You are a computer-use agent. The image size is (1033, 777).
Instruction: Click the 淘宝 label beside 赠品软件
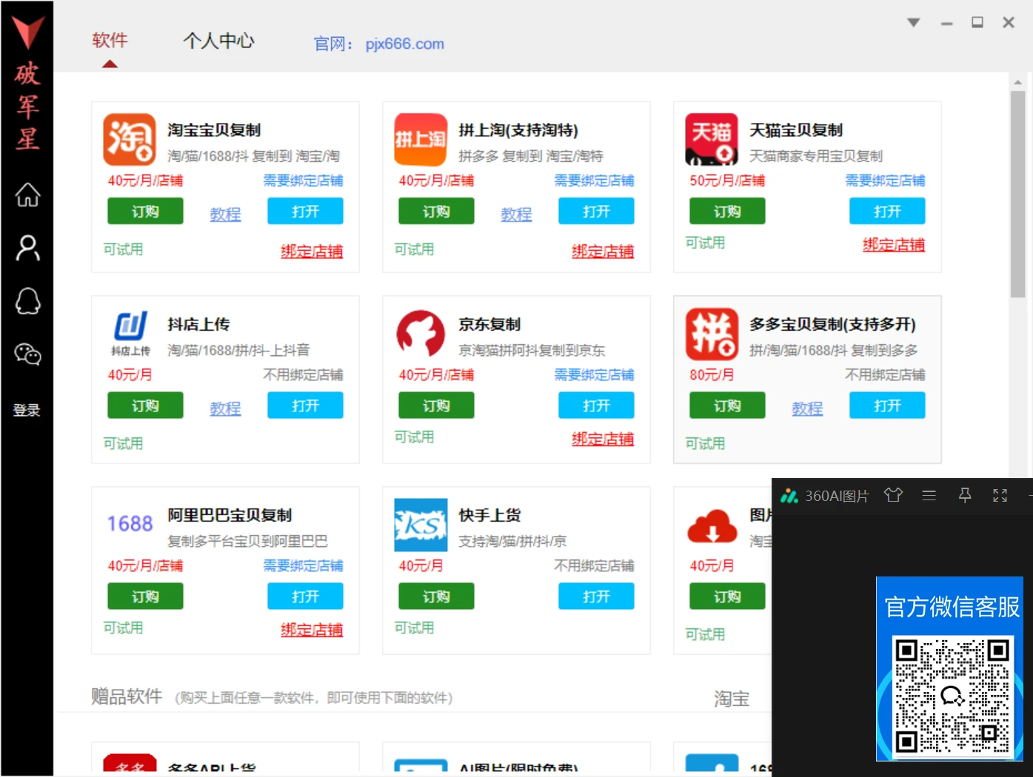coord(732,699)
